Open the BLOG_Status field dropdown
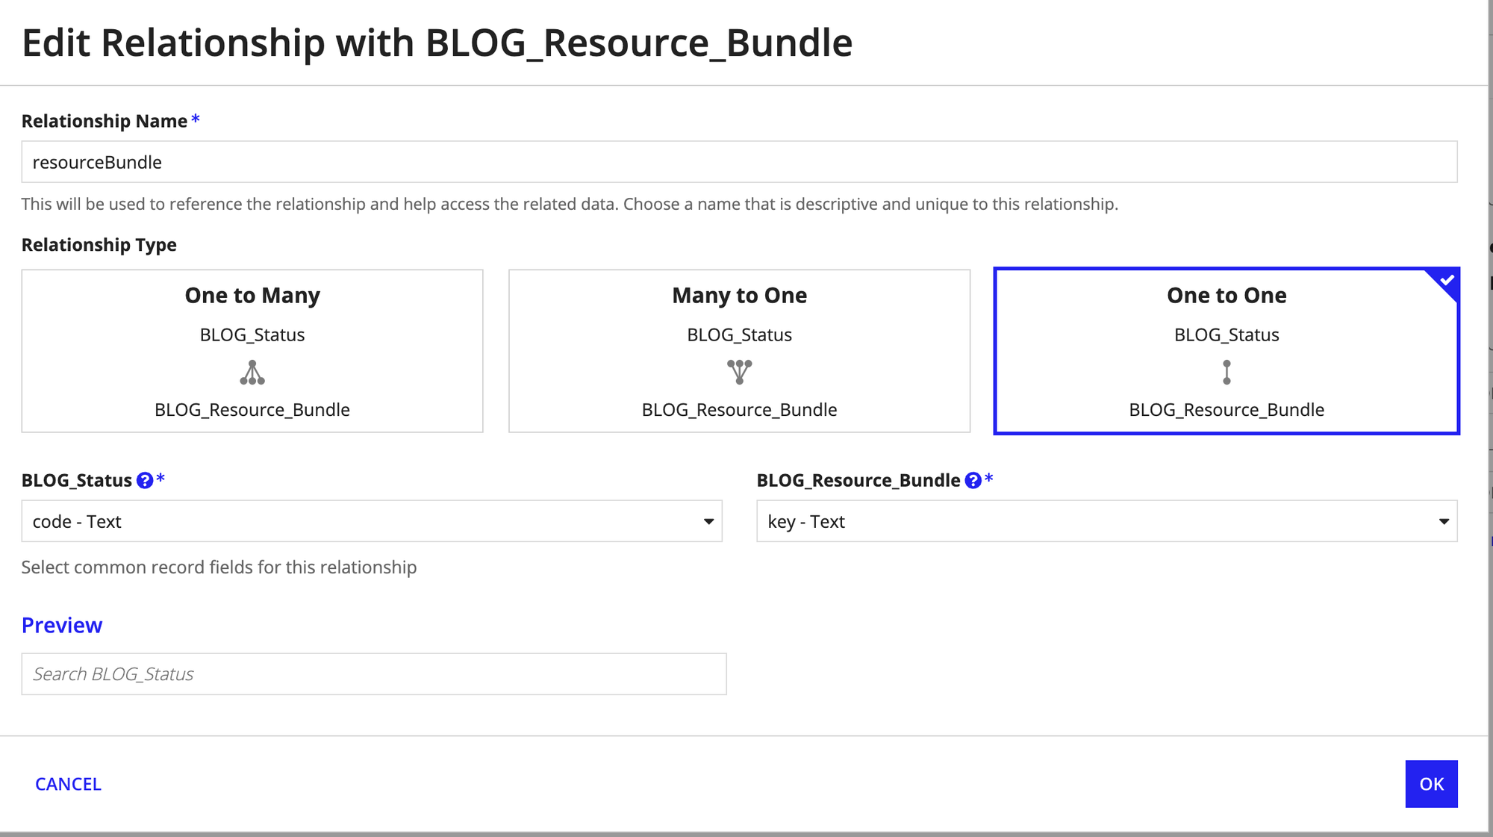This screenshot has height=837, width=1493. tap(371, 521)
